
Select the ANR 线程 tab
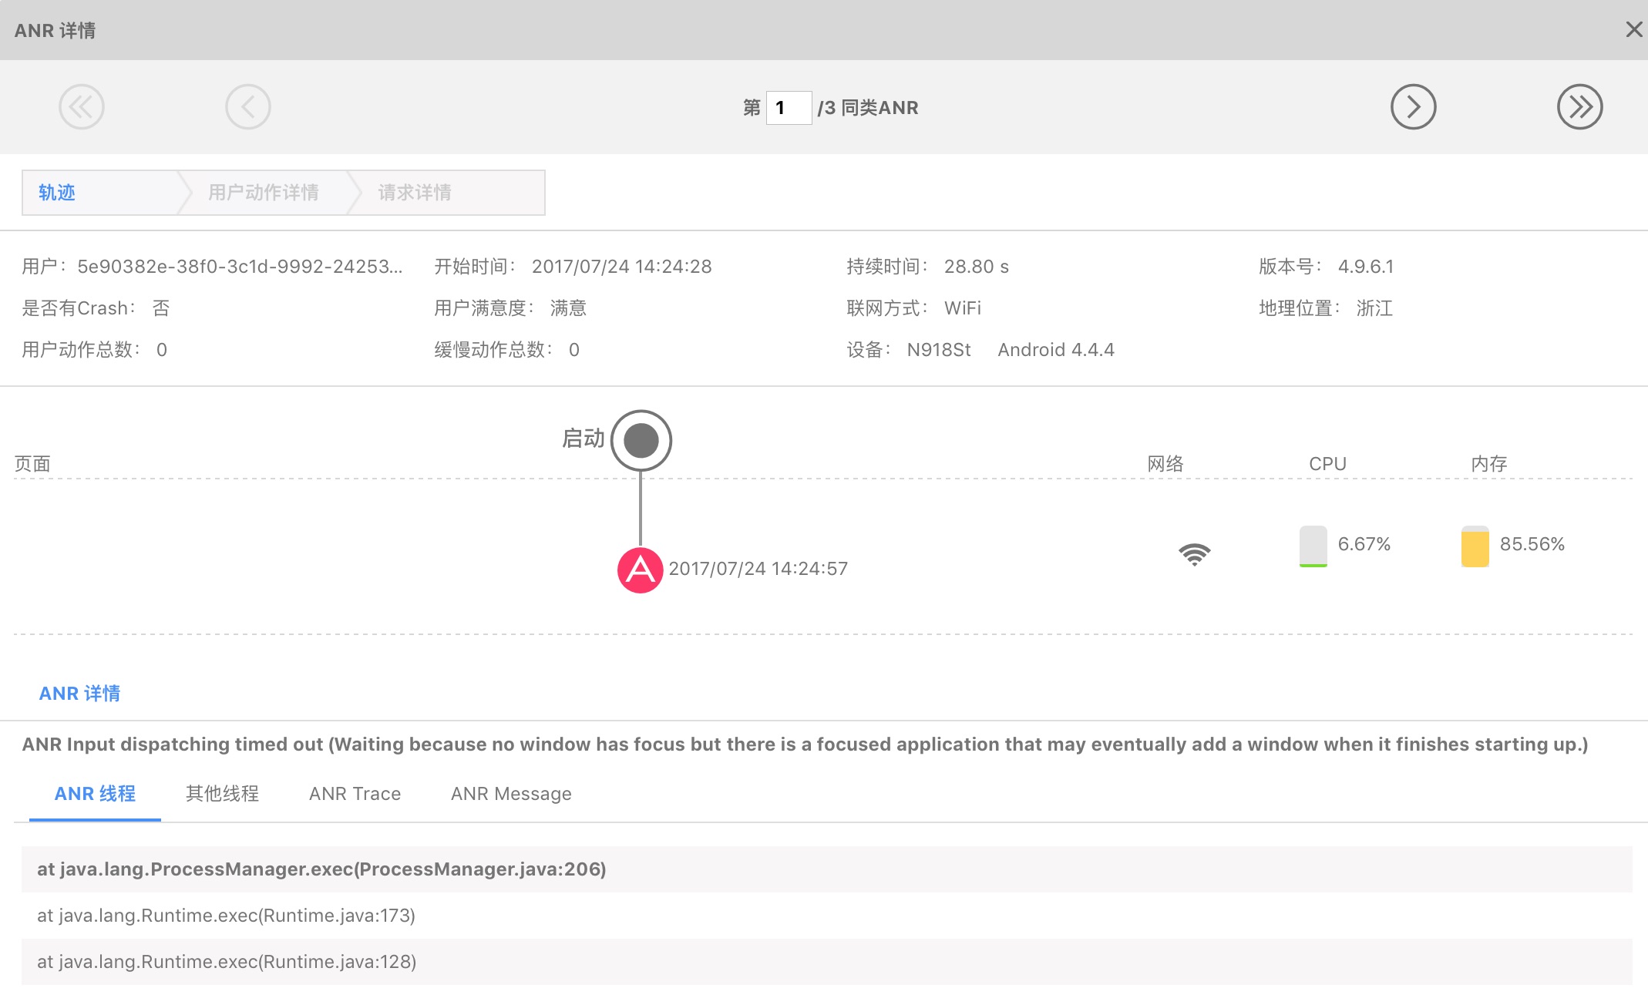point(95,794)
